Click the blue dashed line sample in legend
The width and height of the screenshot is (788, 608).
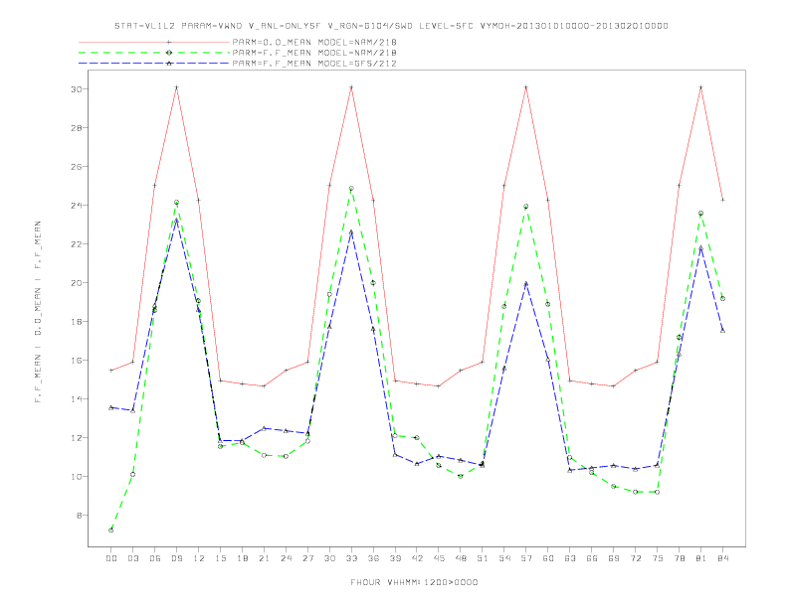(x=154, y=64)
